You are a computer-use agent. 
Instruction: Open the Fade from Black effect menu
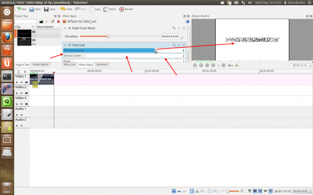[174, 28]
